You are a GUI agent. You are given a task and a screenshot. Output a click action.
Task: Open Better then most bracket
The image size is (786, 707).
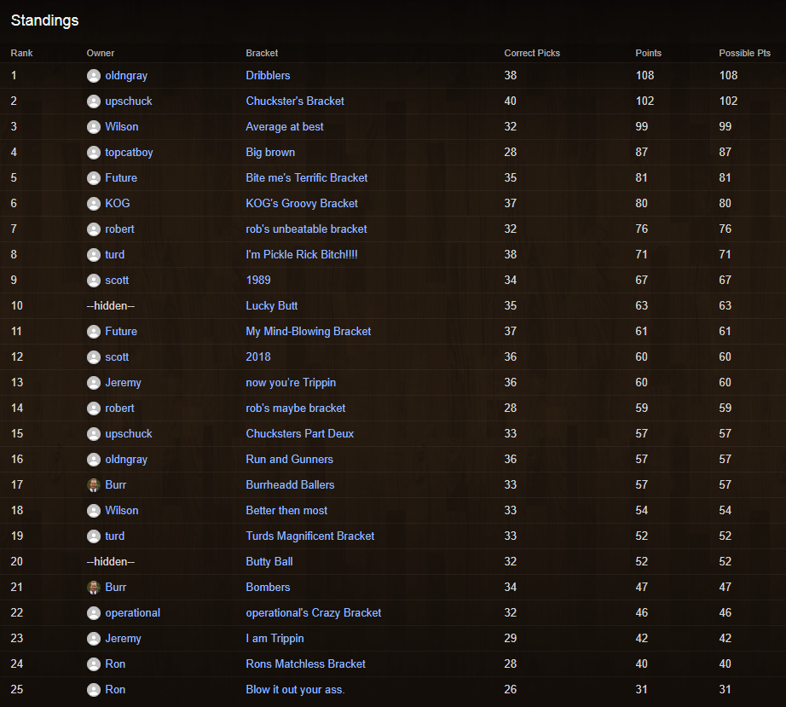(286, 510)
